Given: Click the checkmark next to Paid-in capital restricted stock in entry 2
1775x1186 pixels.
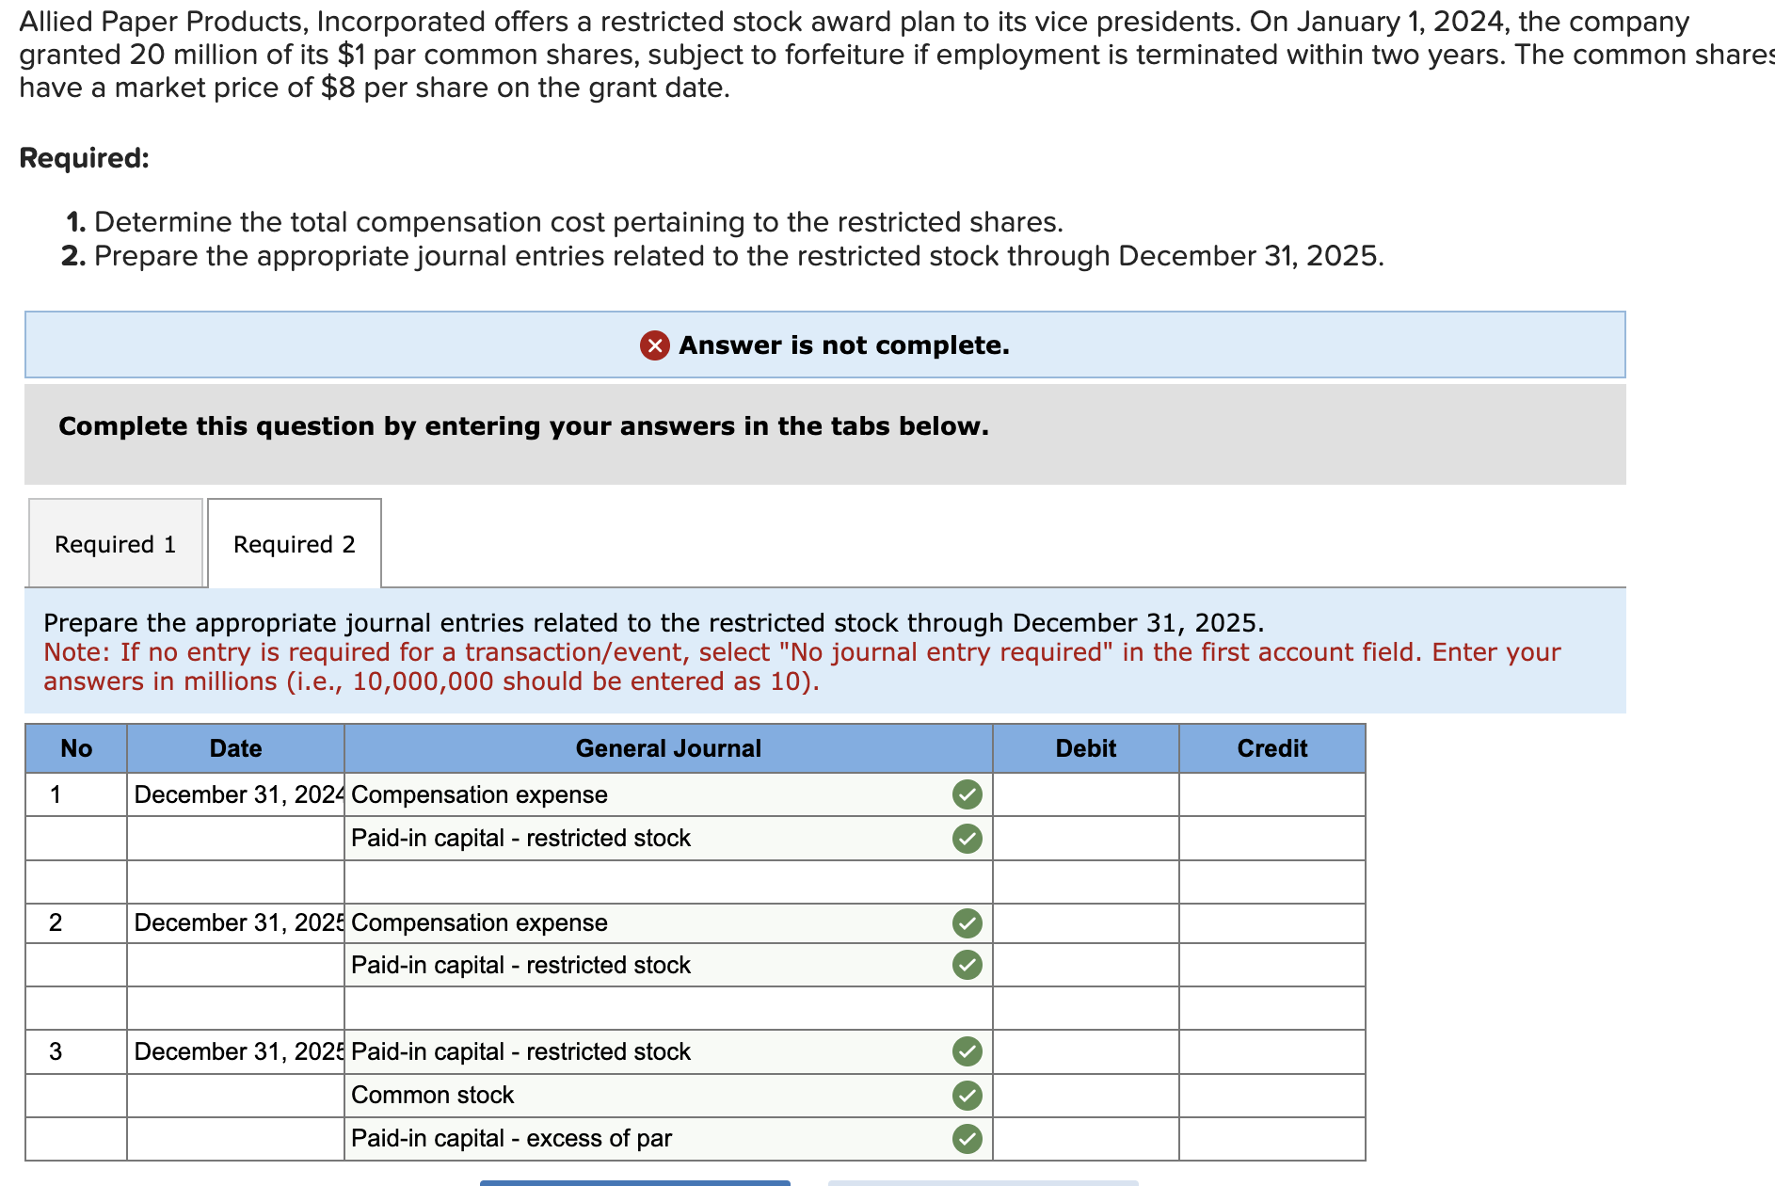Looking at the screenshot, I should (967, 965).
